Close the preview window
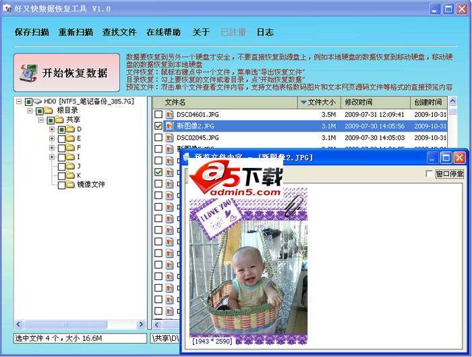Viewport: 472px width, 357px height. 460,157
